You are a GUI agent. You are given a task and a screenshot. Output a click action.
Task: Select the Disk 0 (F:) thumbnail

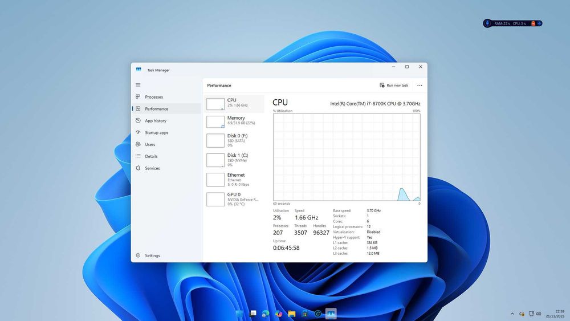click(x=215, y=140)
